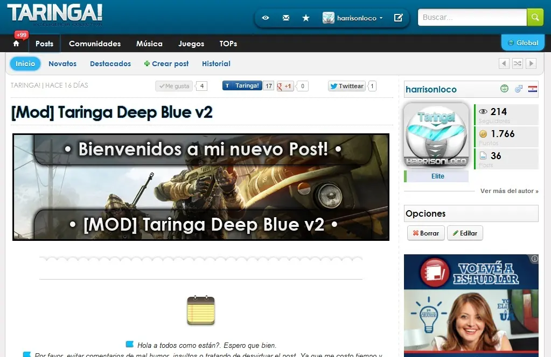Viewport: 551px width, 357px height.
Task: Click the TARINGA! | HACE 16 DÍAS text
Action: pyautogui.click(x=49, y=85)
